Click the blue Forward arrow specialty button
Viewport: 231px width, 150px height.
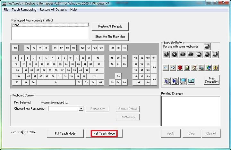(x=173, y=68)
